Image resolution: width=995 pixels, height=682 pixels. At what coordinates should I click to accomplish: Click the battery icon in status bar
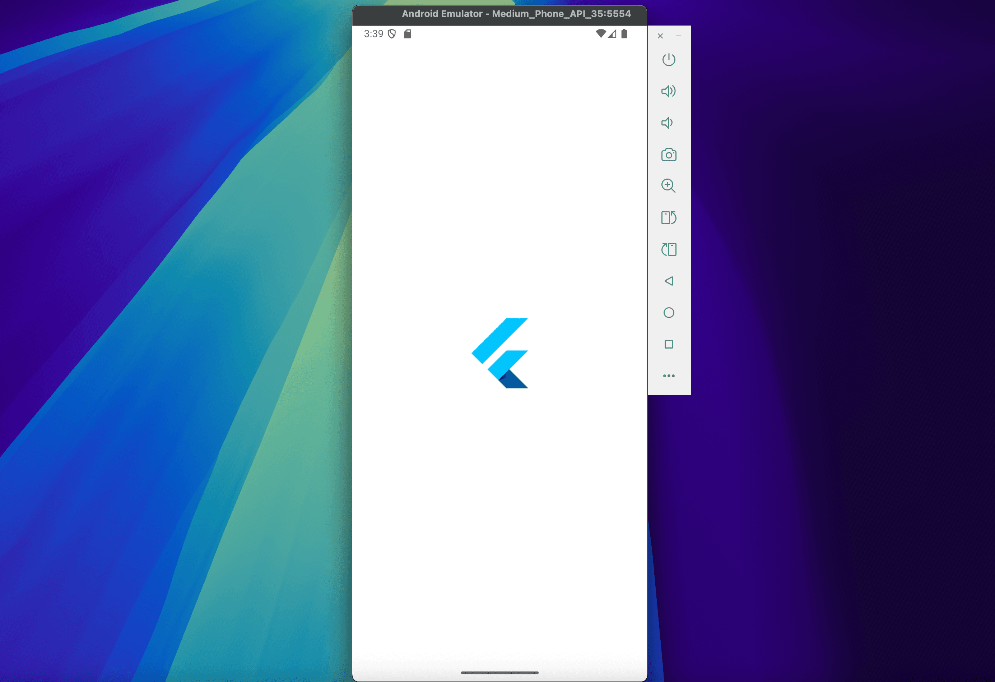tap(624, 33)
